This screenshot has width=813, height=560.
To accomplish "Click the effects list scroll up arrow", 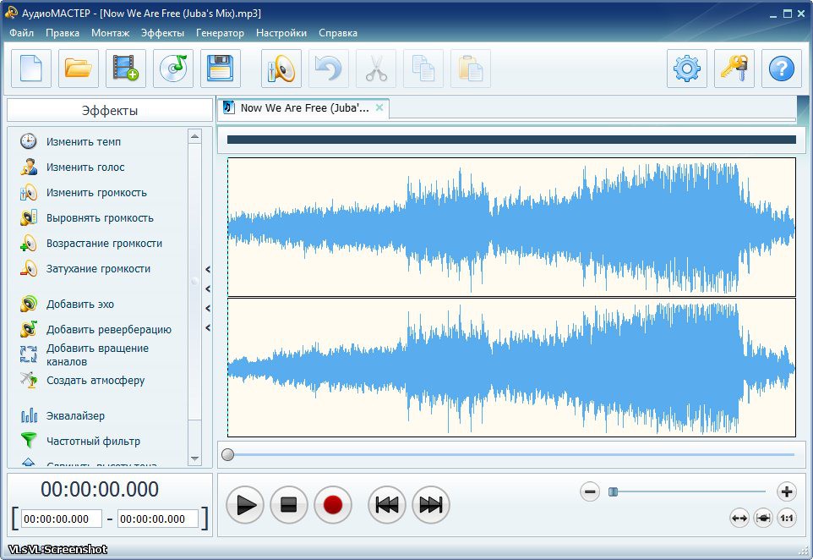I will (195, 136).
